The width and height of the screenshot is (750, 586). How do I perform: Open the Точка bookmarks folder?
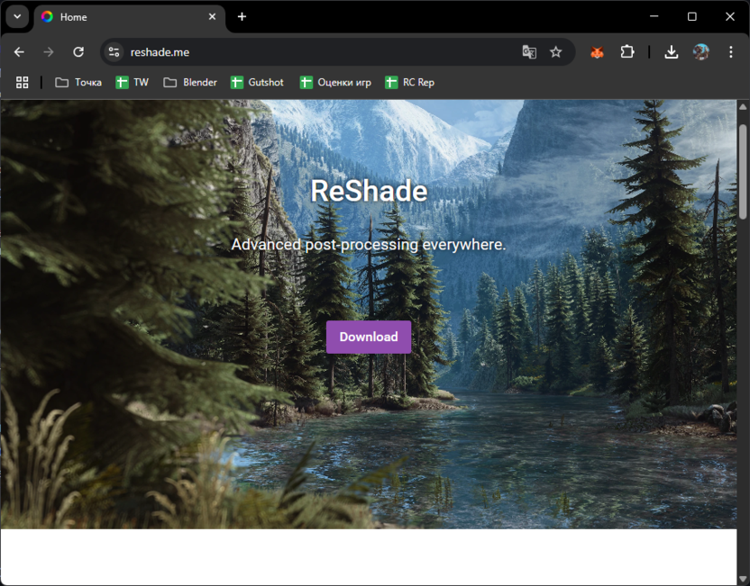pos(78,82)
